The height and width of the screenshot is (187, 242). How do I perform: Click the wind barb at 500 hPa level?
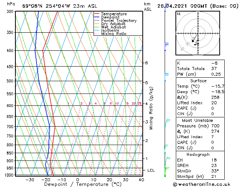point(166,75)
